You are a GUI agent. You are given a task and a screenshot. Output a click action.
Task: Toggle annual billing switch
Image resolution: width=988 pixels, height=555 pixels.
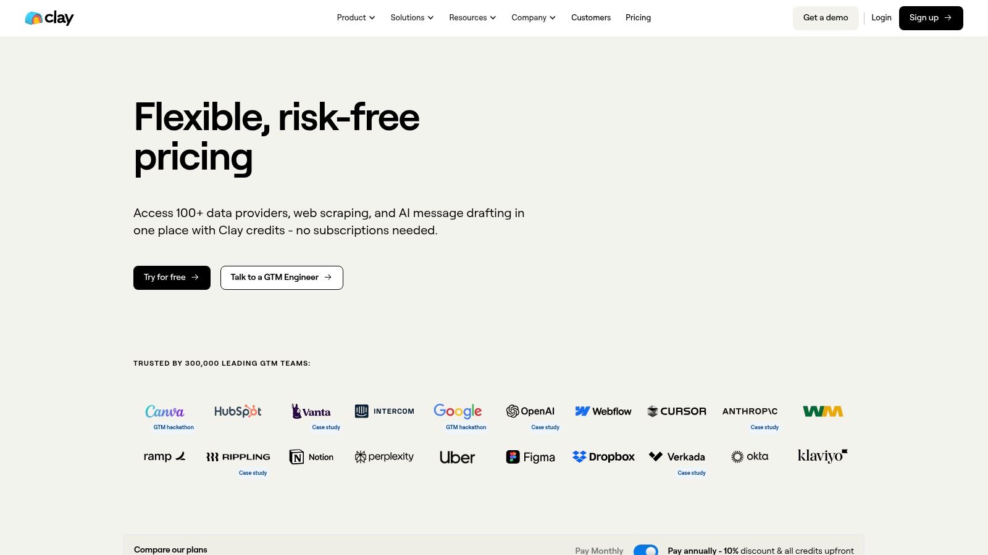pyautogui.click(x=646, y=550)
